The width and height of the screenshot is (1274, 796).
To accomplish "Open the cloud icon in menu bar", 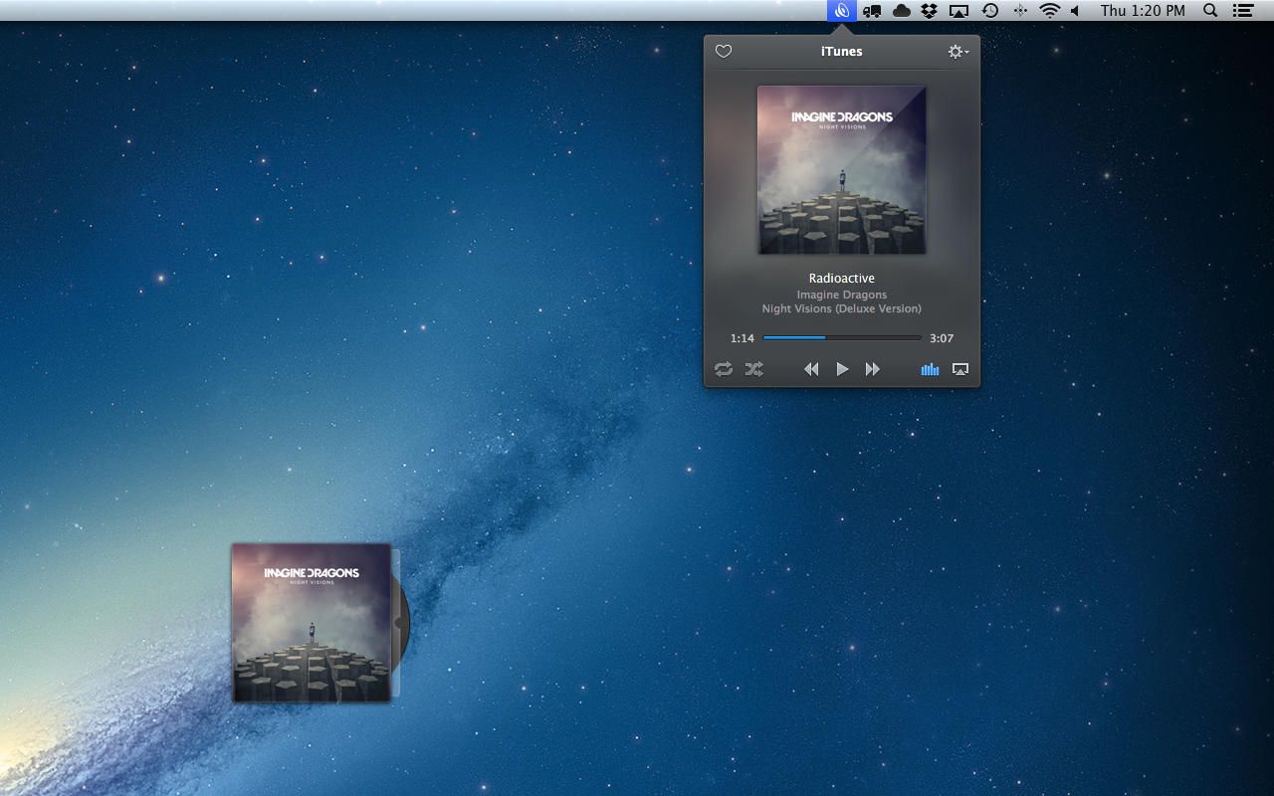I will 902,11.
